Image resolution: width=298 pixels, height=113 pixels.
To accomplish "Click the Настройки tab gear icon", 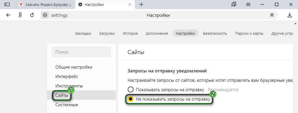I will (x=80, y=4).
